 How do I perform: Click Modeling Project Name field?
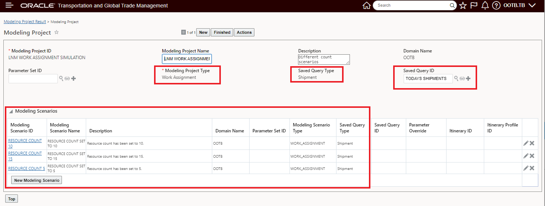pos(187,59)
